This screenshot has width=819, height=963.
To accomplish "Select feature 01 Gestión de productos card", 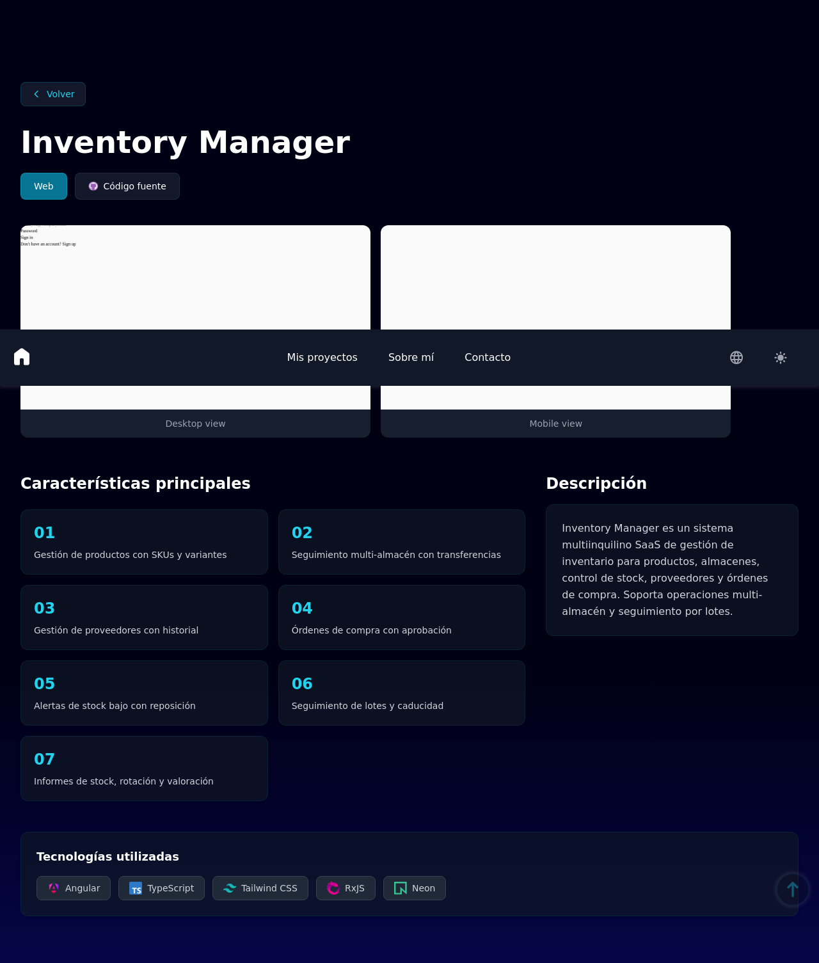I will pyautogui.click(x=144, y=542).
